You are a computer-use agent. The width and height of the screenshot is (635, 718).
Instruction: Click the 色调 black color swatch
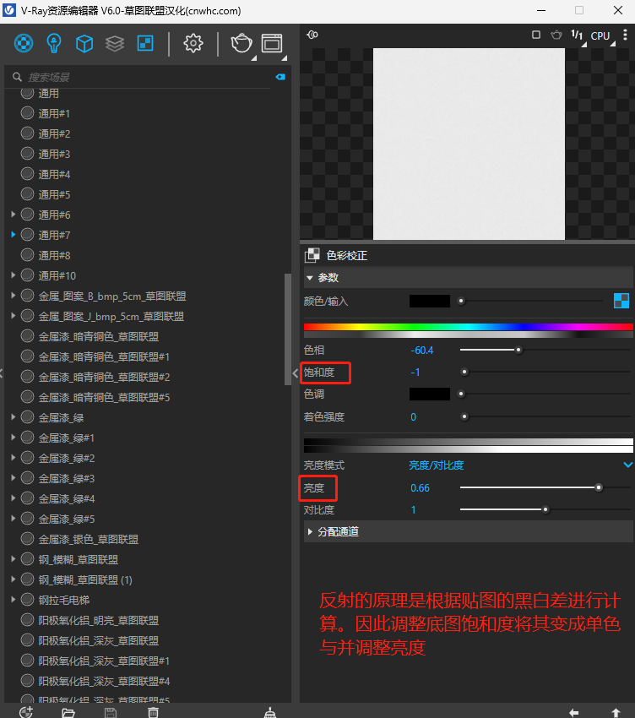point(429,394)
